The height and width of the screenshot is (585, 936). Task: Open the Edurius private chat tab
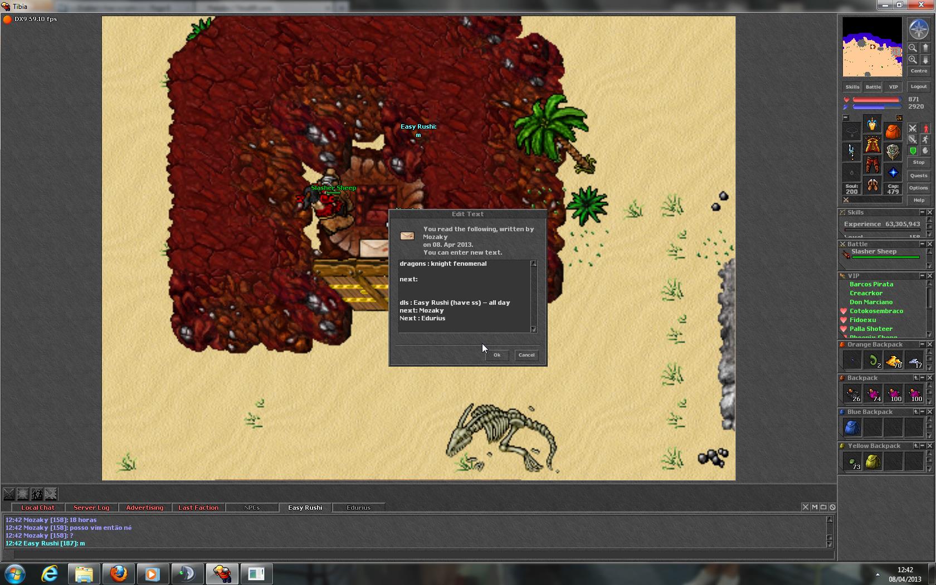pyautogui.click(x=358, y=508)
